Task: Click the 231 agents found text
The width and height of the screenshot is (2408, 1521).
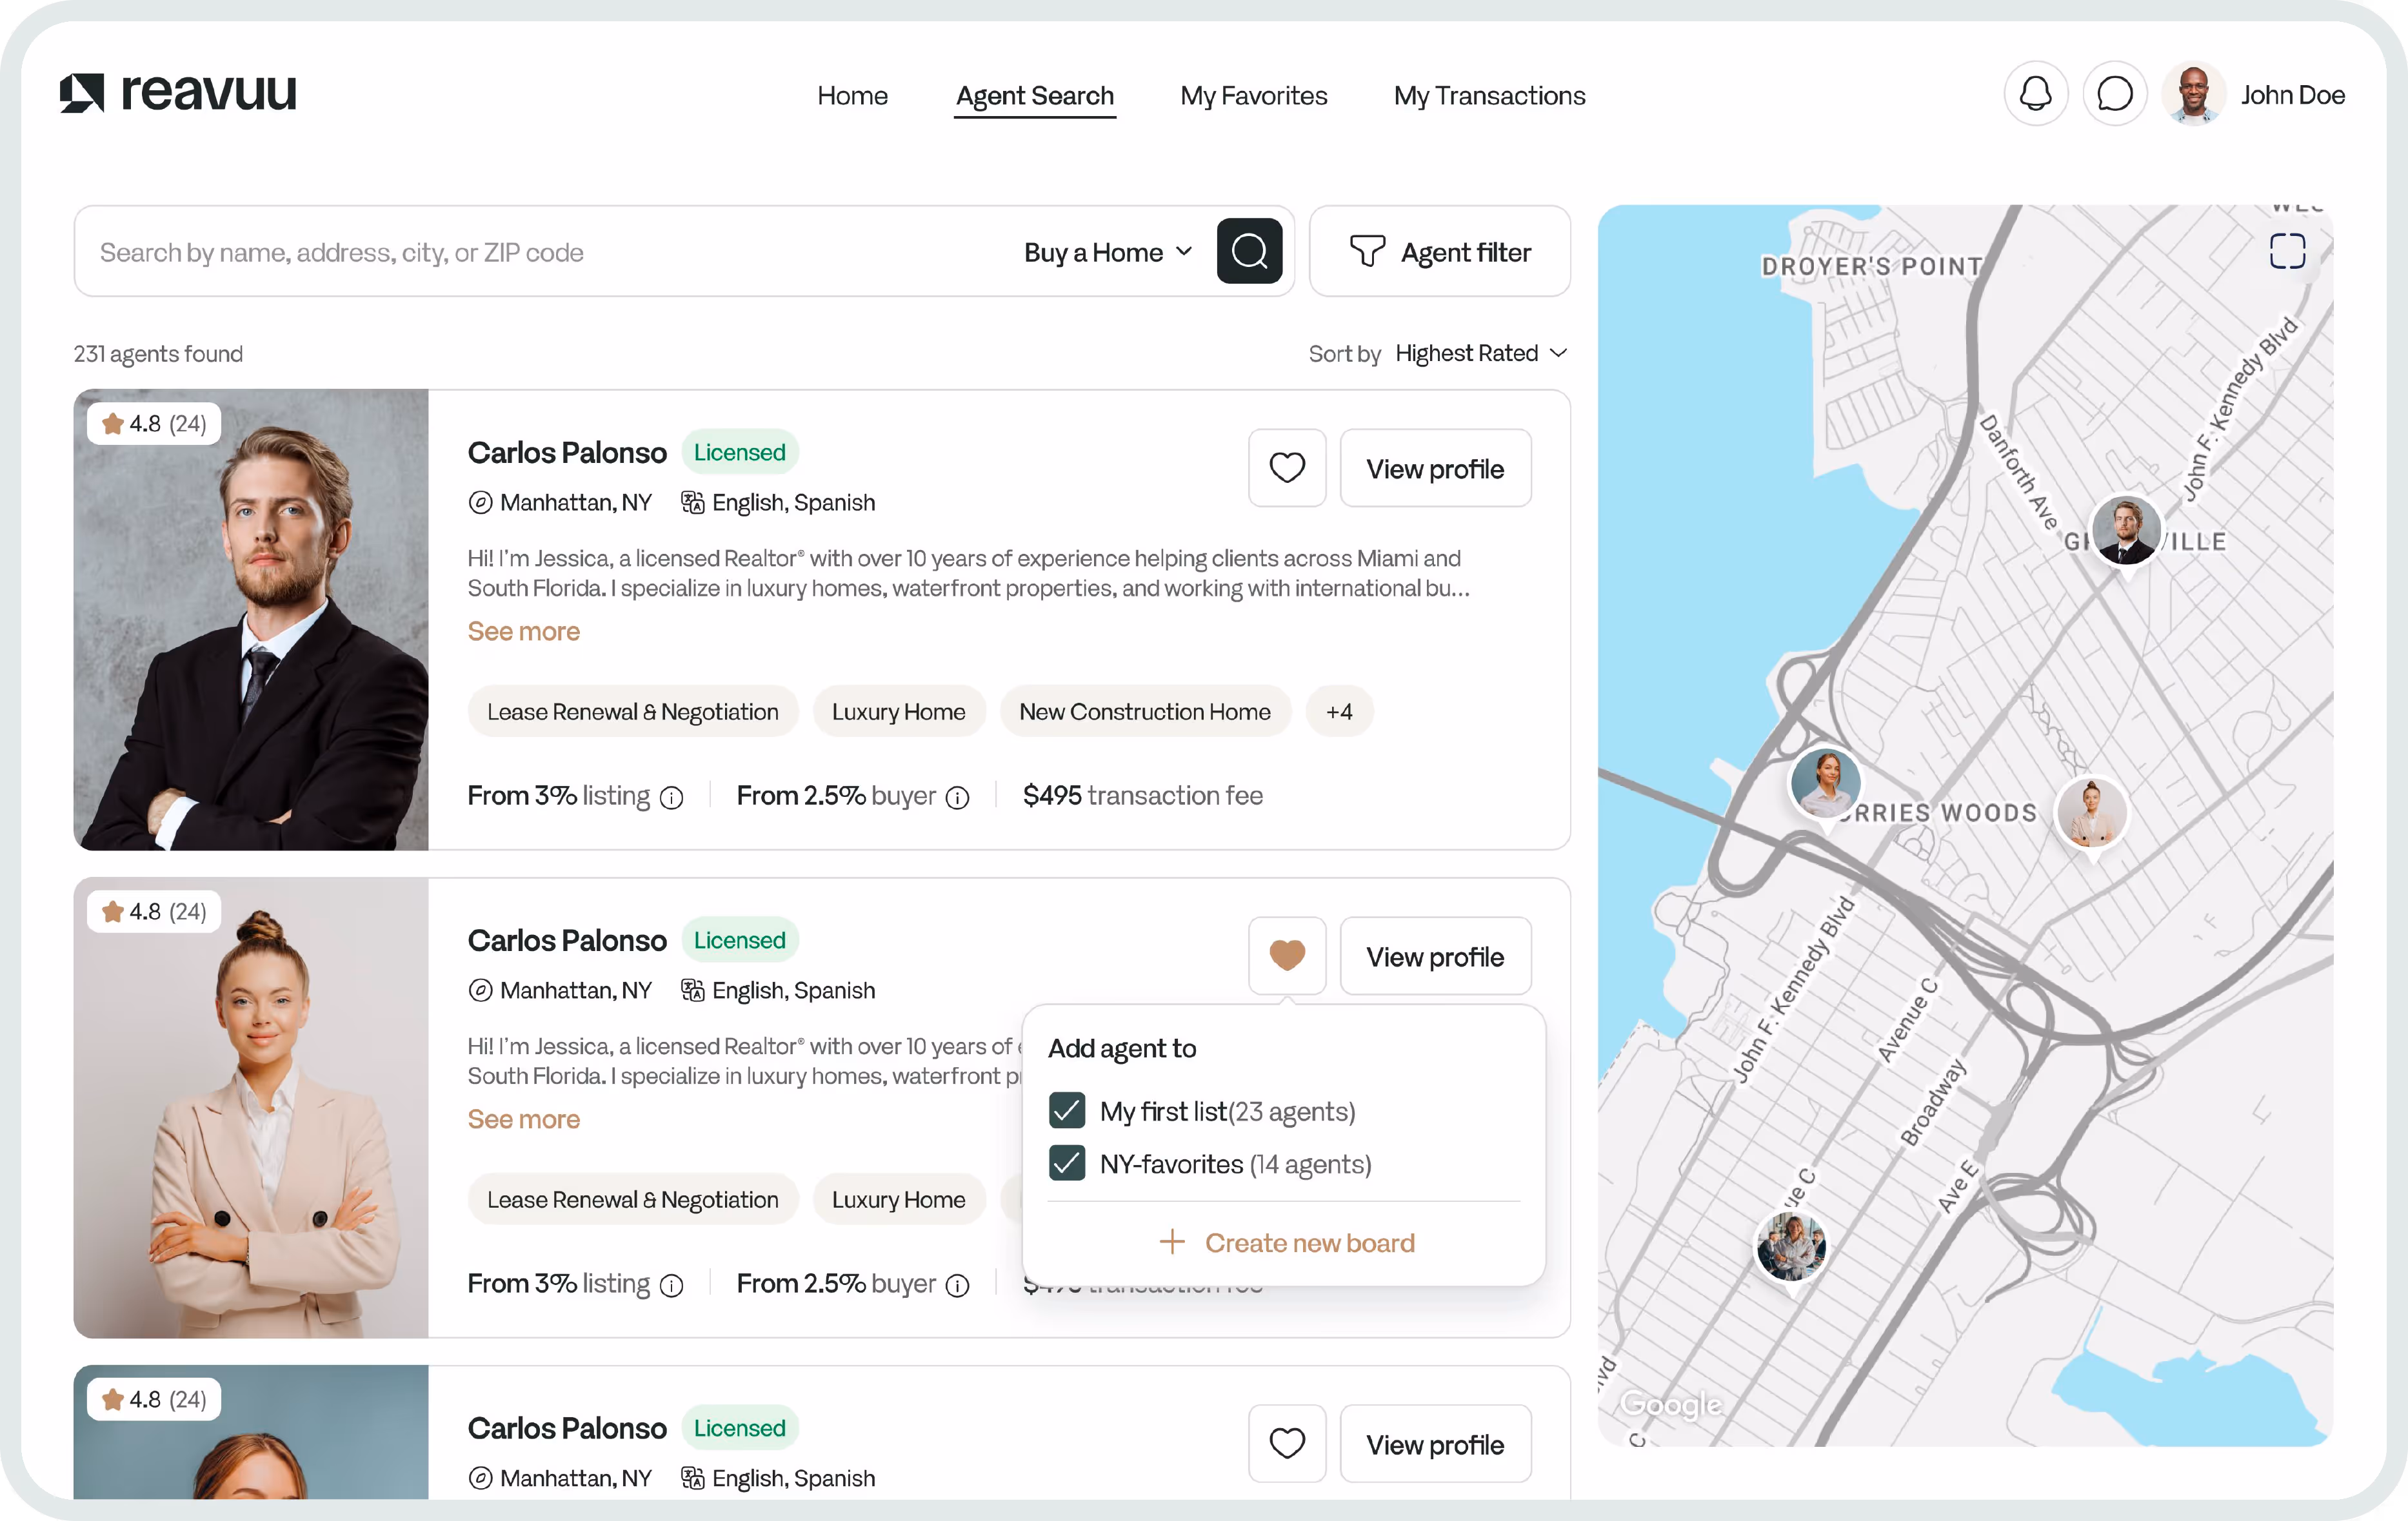Action: pyautogui.click(x=158, y=354)
